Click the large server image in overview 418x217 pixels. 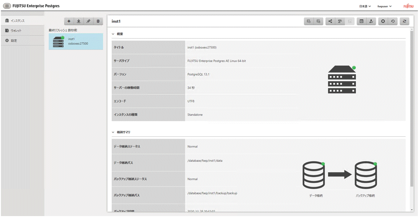pos(342,79)
